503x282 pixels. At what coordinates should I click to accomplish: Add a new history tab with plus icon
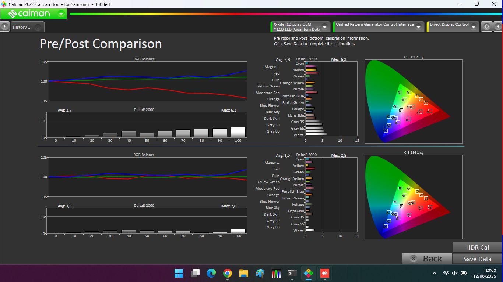38,28
